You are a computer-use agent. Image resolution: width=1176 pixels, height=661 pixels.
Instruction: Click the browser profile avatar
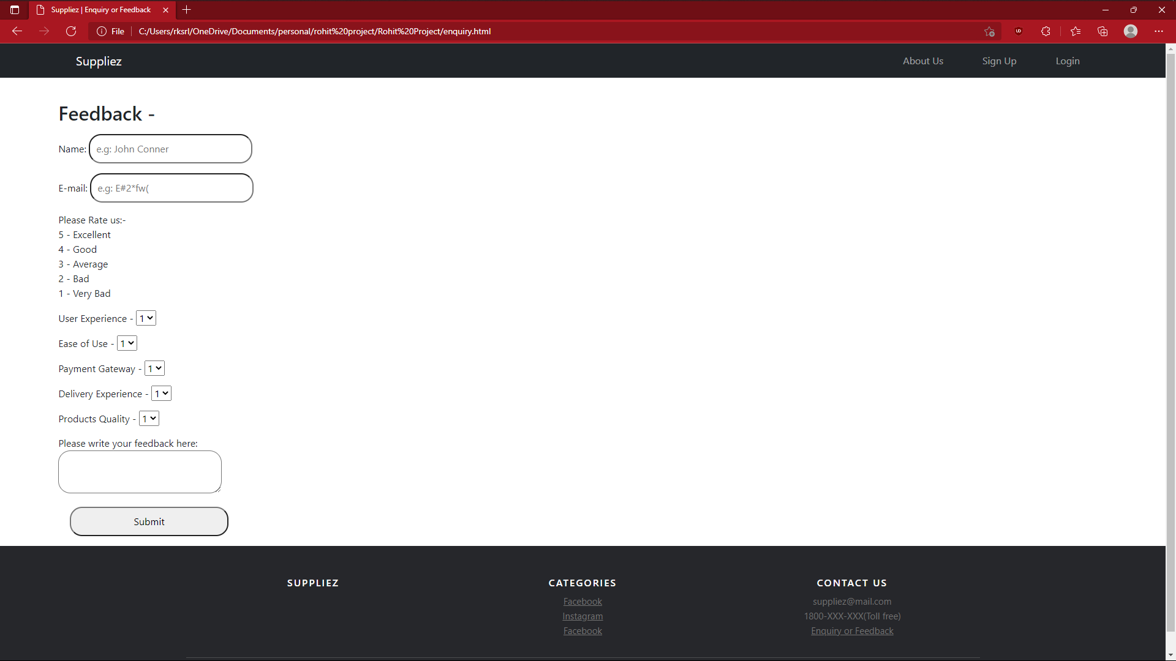[1130, 31]
